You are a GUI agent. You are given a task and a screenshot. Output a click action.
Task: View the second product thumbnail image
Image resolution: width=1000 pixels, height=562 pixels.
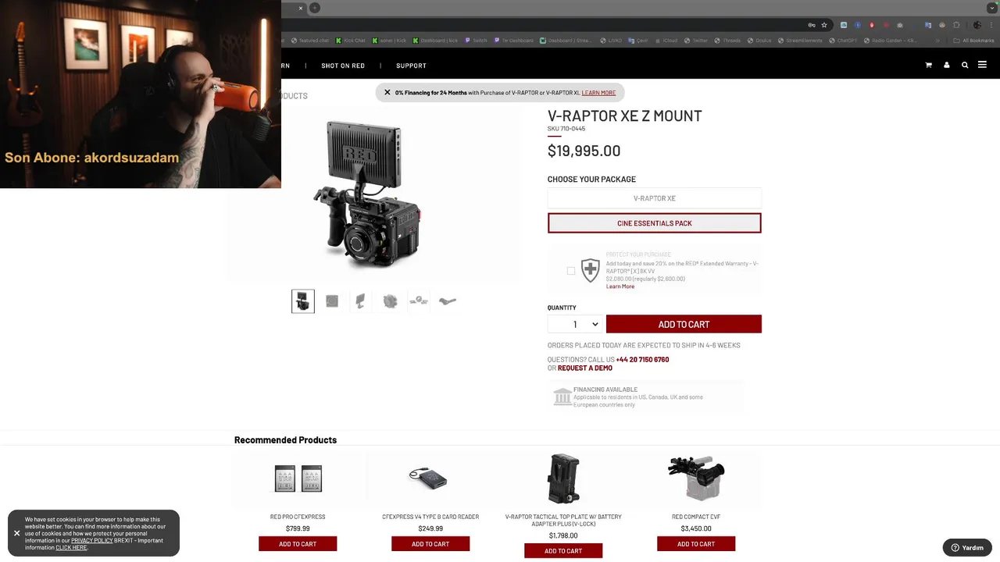point(332,301)
